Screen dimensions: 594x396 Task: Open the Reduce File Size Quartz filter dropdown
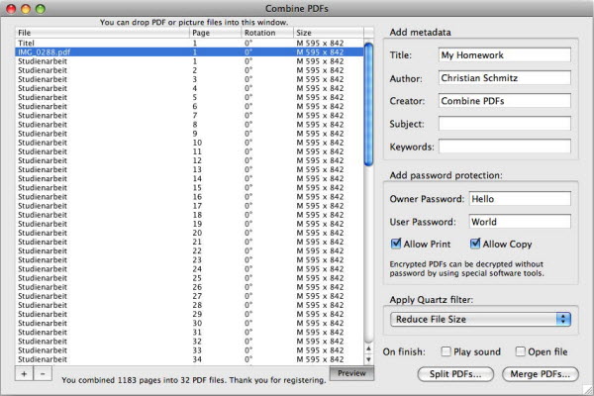(480, 319)
